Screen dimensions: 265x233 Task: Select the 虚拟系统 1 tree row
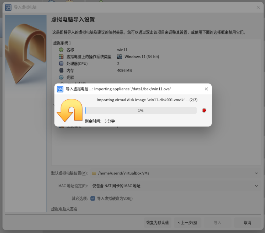pyautogui.click(x=156, y=43)
